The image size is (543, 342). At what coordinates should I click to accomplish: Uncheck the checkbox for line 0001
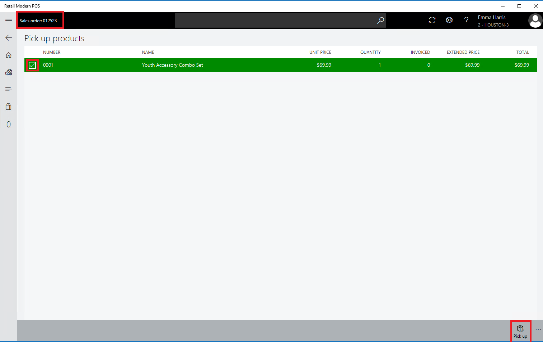coord(32,65)
